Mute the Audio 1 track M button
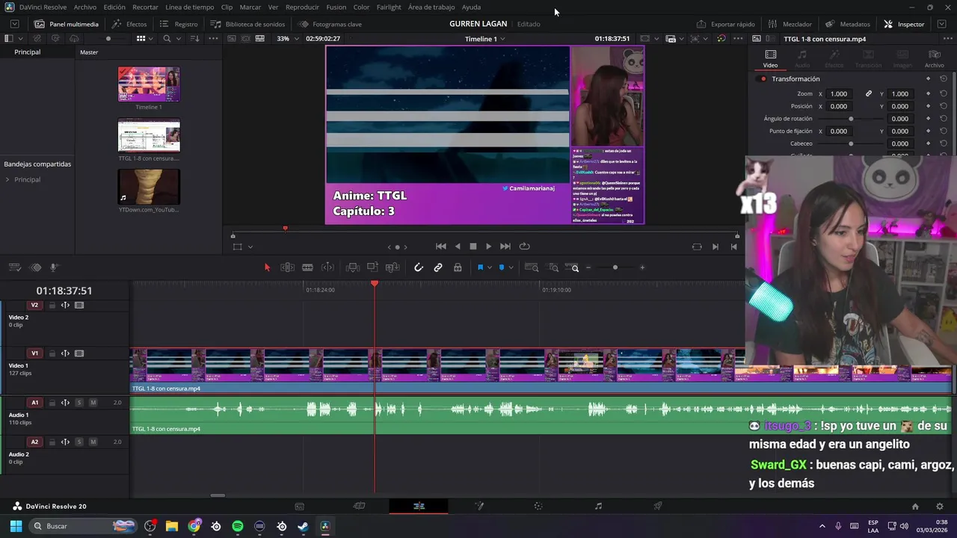 93,403
